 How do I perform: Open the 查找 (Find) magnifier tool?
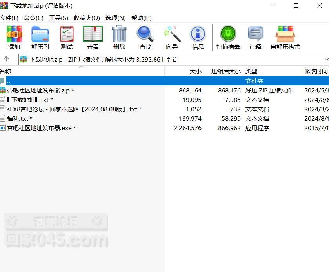click(145, 38)
